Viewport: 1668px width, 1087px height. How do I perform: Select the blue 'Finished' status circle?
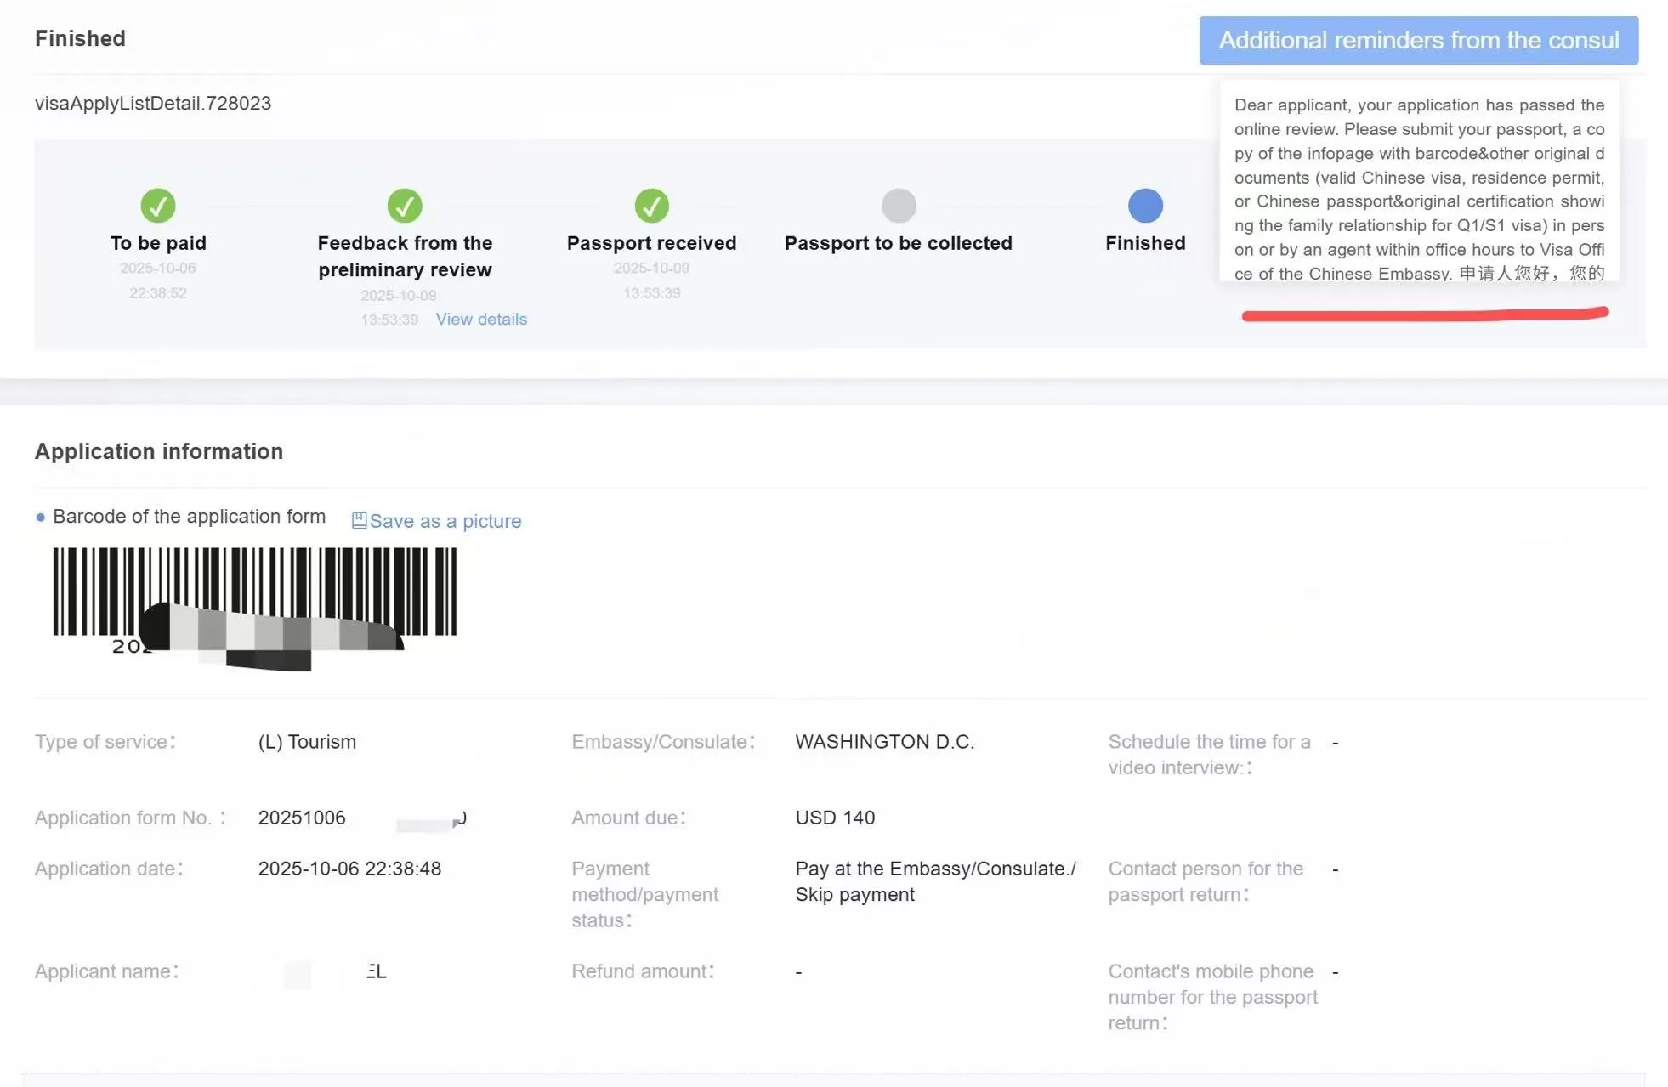(x=1144, y=205)
